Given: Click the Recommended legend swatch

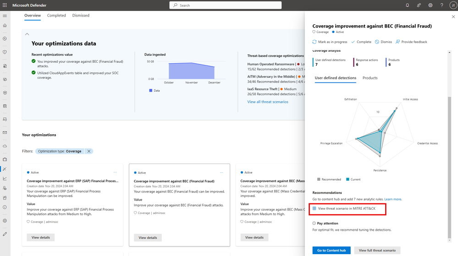Looking at the screenshot, I should coord(319,179).
